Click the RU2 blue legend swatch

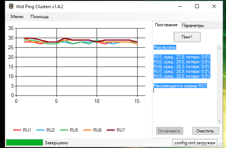(41, 130)
